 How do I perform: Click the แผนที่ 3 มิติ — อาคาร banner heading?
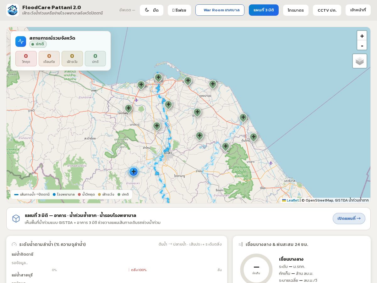point(80,215)
